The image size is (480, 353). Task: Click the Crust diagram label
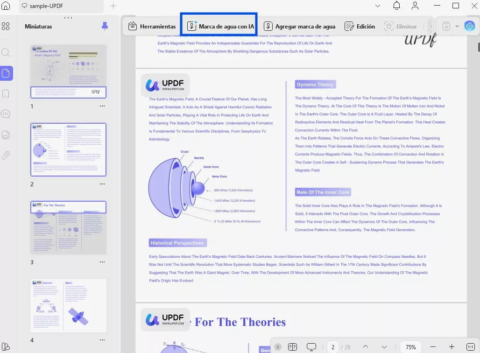pos(184,152)
